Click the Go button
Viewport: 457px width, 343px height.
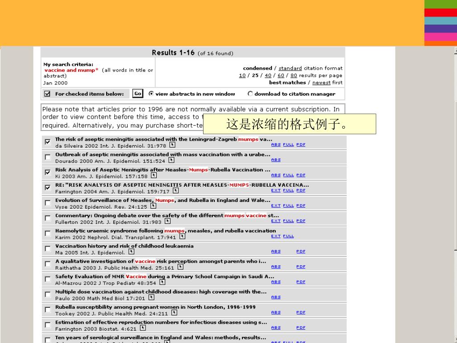(137, 94)
